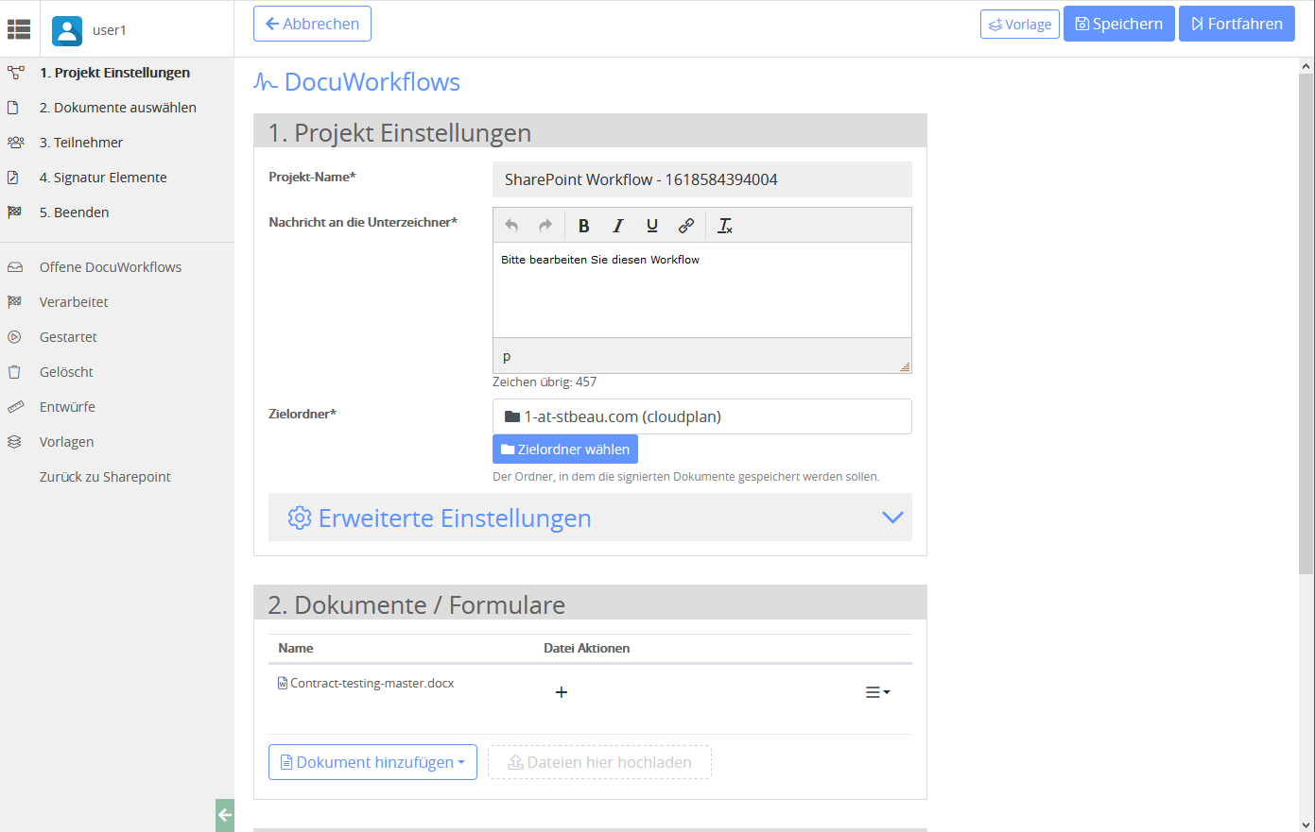This screenshot has height=832, width=1315.
Task: Insert a hyperlink in the message
Action: pos(685,225)
